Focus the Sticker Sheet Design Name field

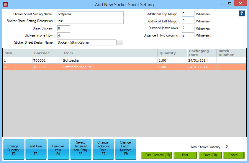pos(86,42)
